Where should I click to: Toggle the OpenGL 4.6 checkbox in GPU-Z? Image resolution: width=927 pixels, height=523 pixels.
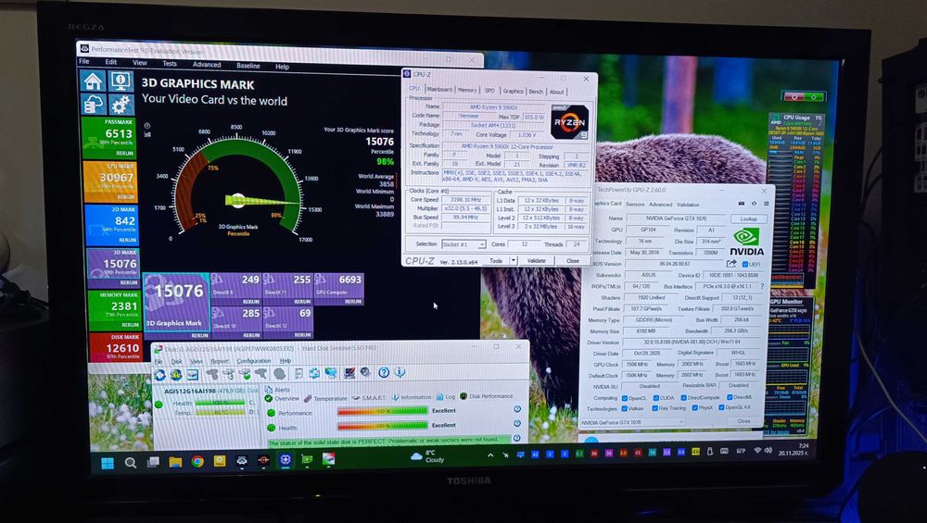click(x=721, y=407)
